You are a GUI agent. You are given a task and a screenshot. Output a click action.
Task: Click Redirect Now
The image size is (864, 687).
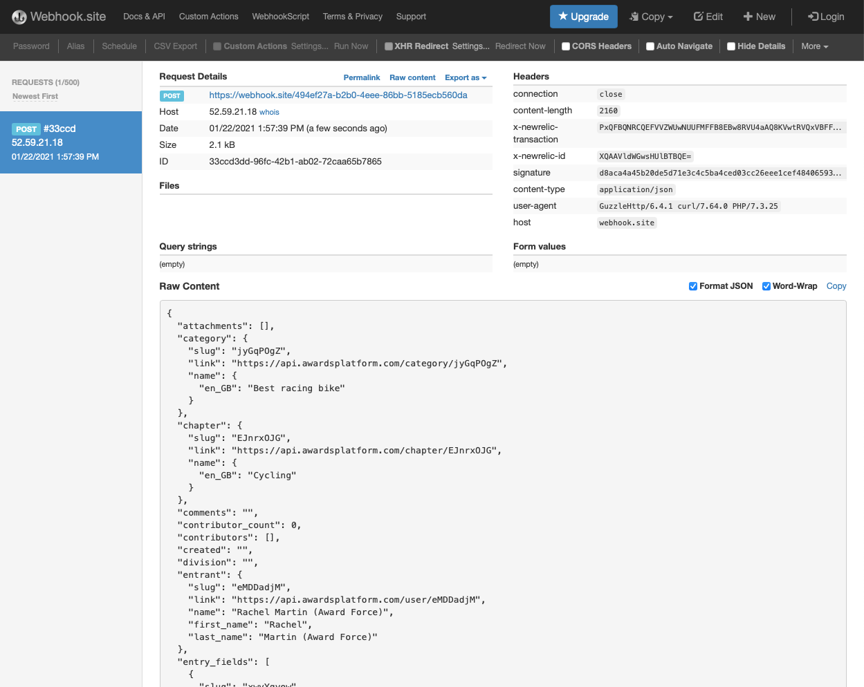click(520, 46)
